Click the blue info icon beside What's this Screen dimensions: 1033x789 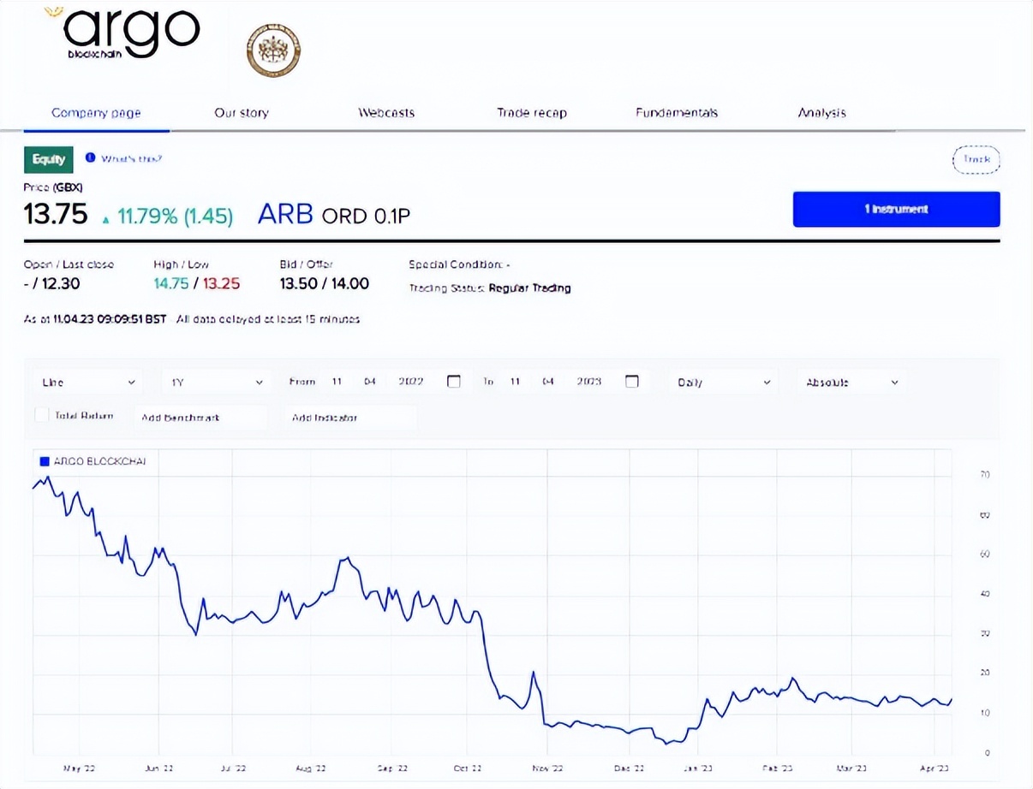click(90, 158)
